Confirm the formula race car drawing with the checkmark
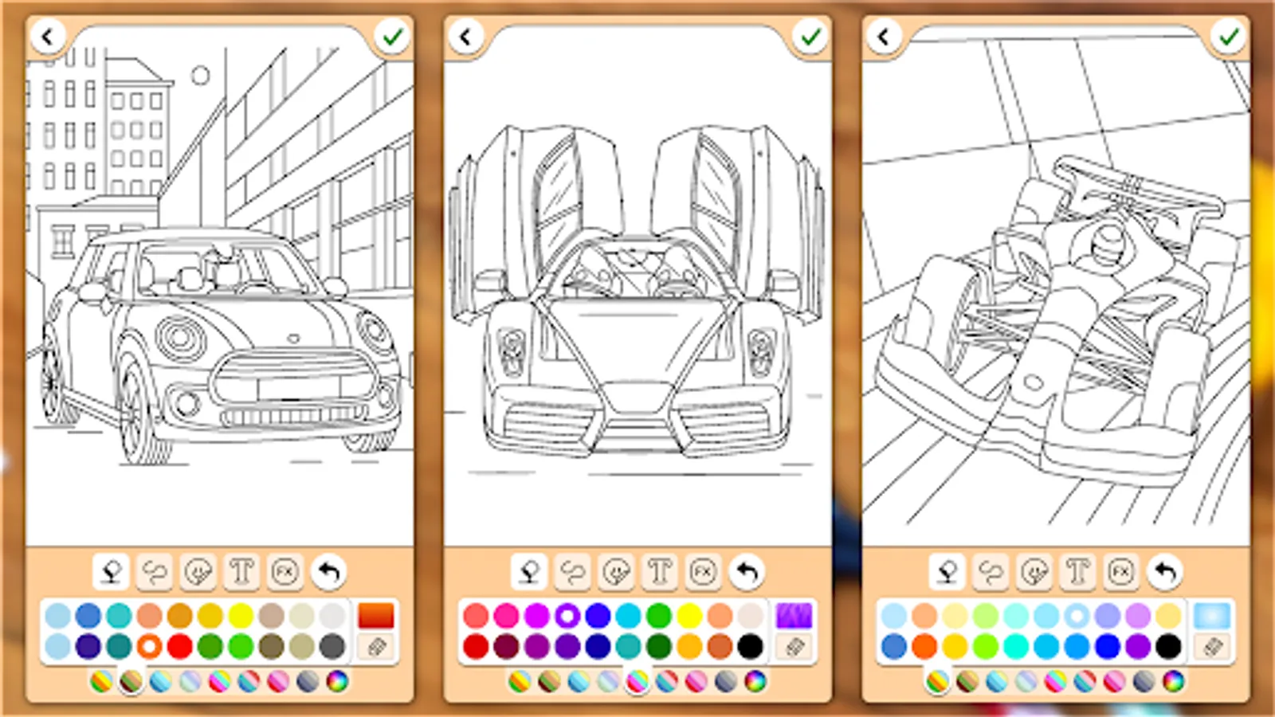Viewport: 1275px width, 717px height. 1228,37
